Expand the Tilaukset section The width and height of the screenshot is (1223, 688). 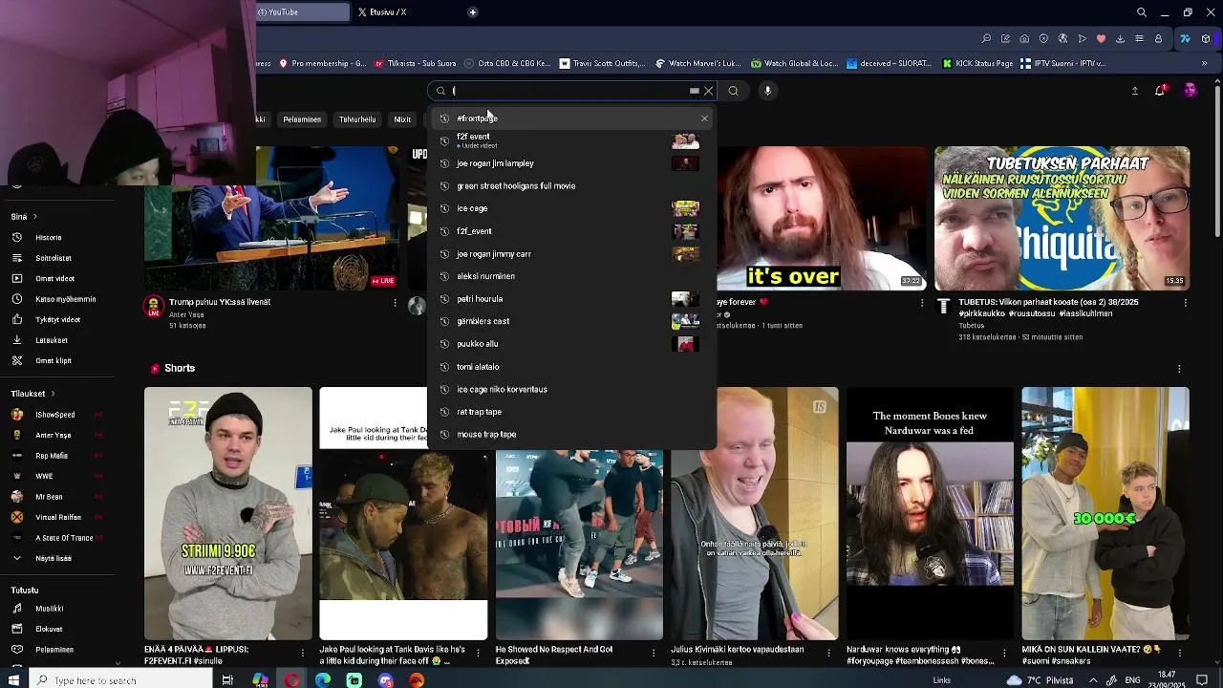pyautogui.click(x=33, y=394)
